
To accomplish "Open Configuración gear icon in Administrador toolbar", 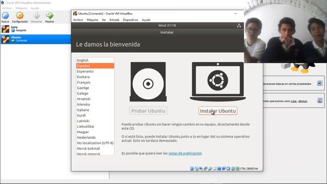I will pos(20,16).
